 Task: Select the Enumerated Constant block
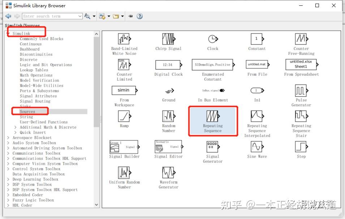click(x=213, y=65)
